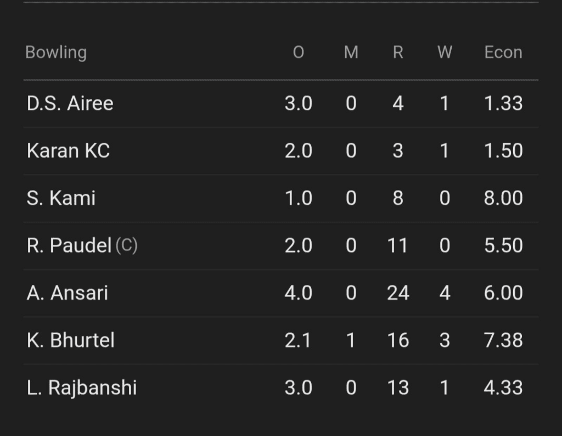Click the Bowling column header
Image resolution: width=562 pixels, height=436 pixels.
(56, 52)
